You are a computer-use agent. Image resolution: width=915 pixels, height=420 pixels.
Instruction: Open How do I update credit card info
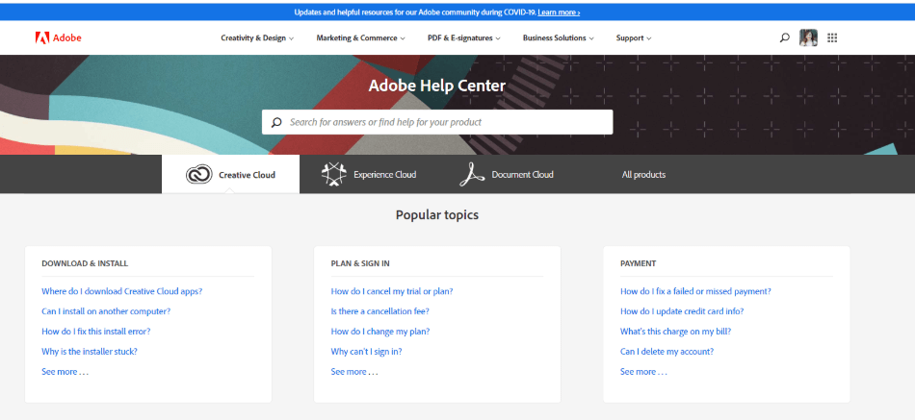pos(682,311)
